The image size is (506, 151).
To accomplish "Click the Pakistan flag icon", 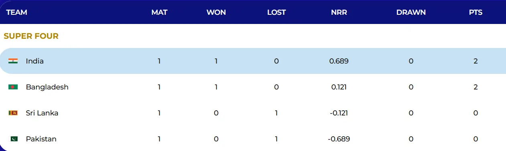I will tap(13, 139).
